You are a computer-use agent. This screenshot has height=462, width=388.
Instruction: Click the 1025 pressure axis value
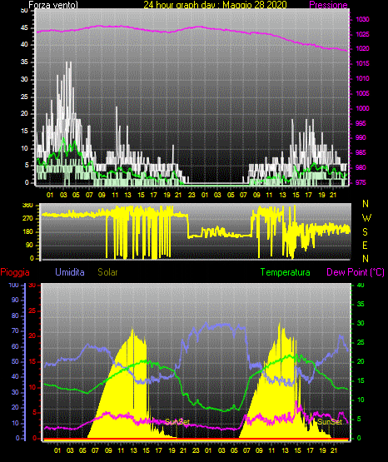pos(362,34)
